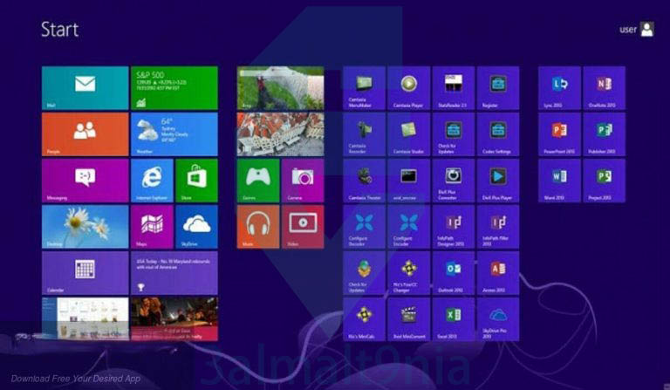This screenshot has width=670, height=390.
Task: Open the S&P 500 Finance tile
Action: [x=174, y=88]
